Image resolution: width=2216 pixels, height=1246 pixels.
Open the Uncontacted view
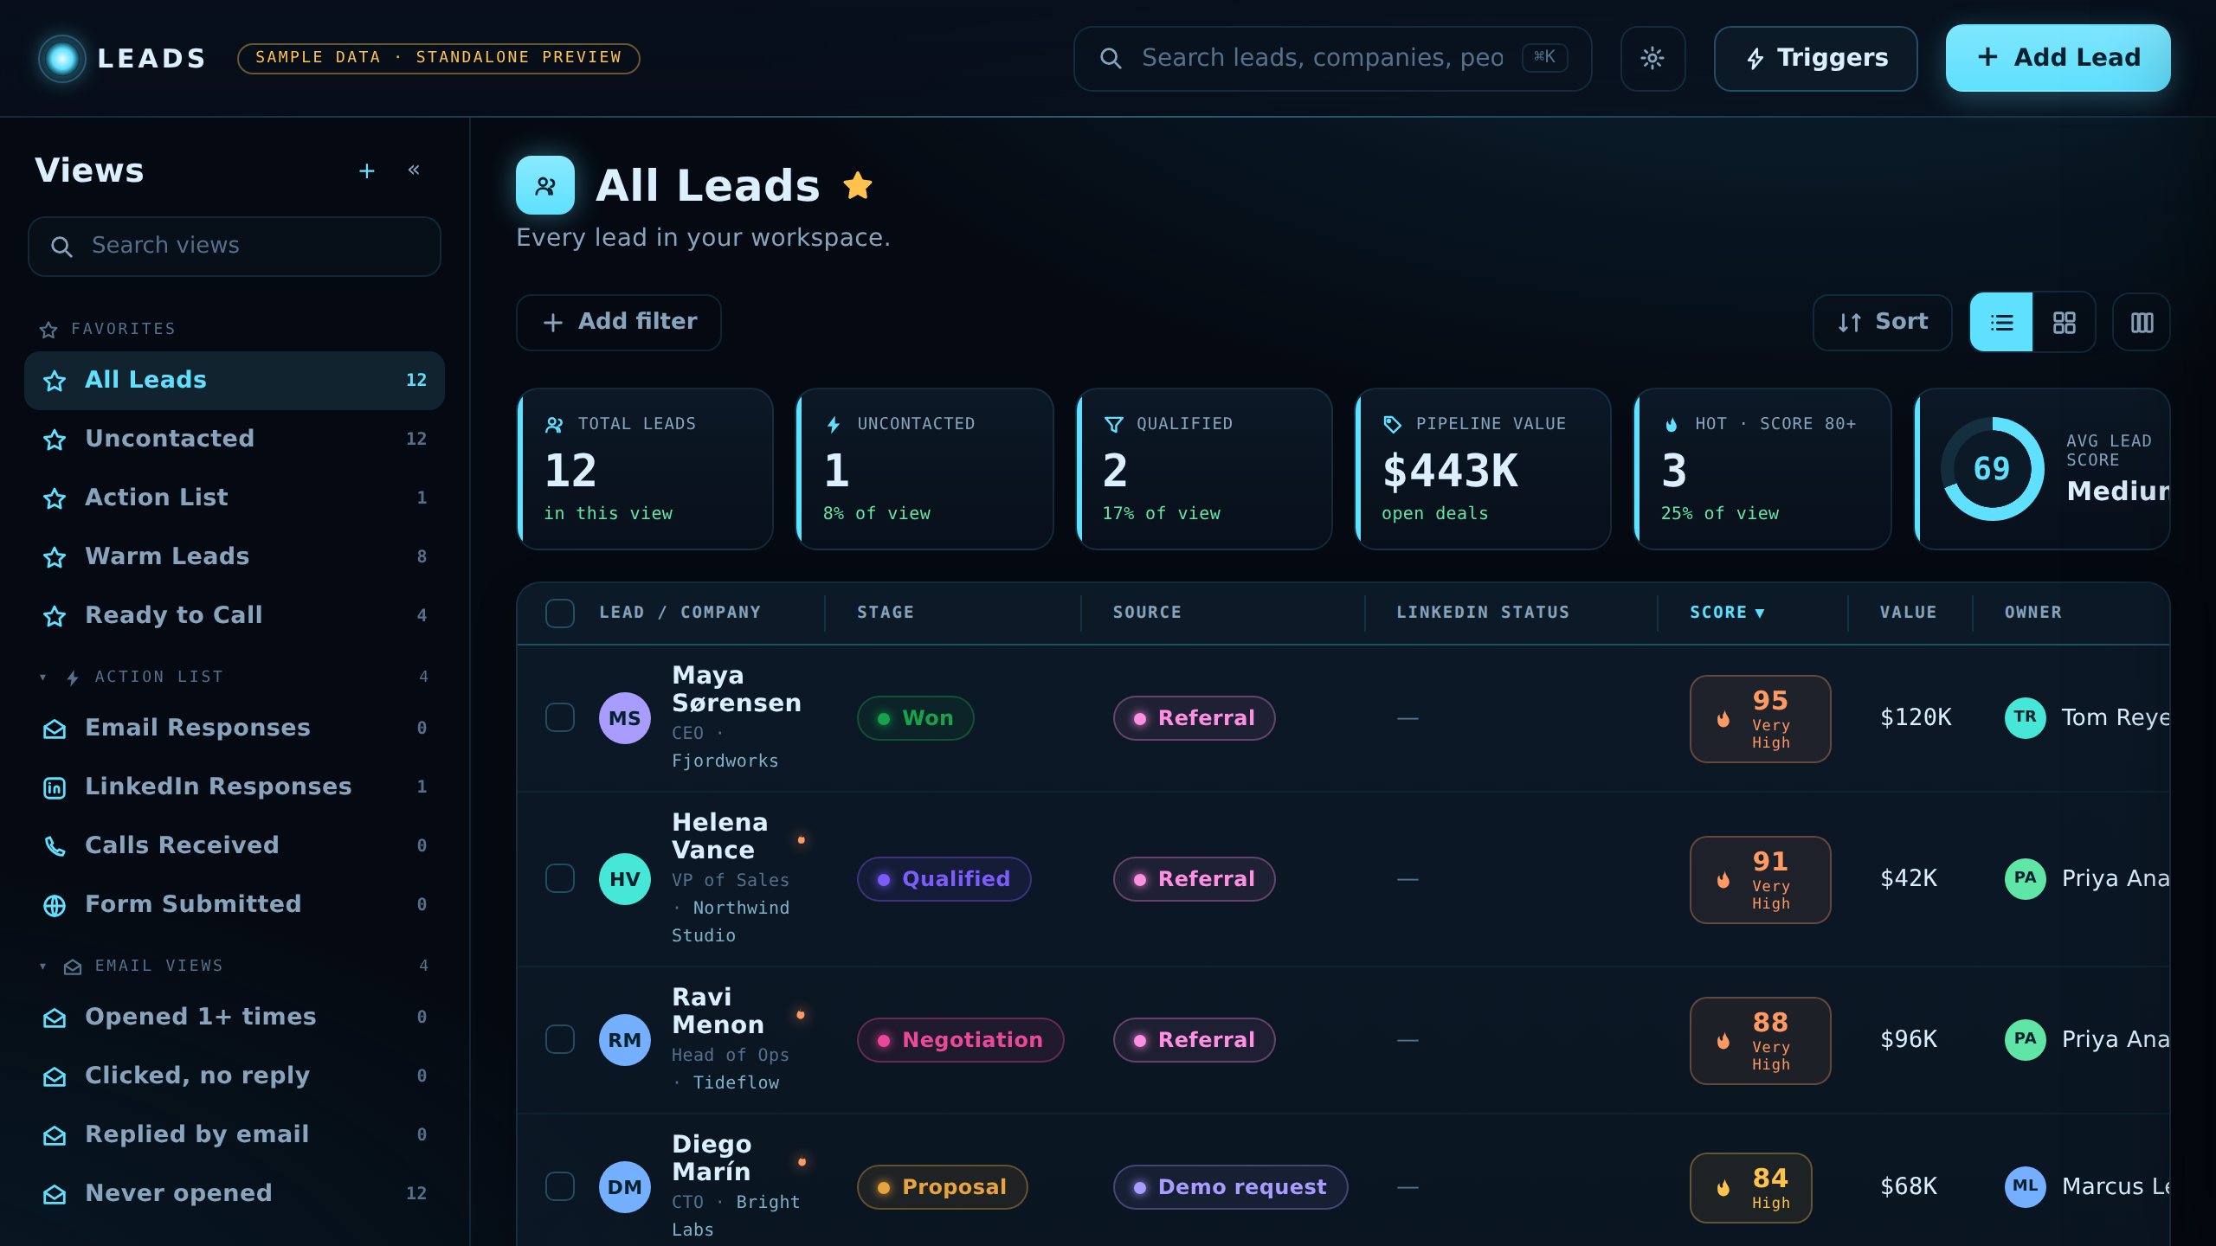[235, 440]
